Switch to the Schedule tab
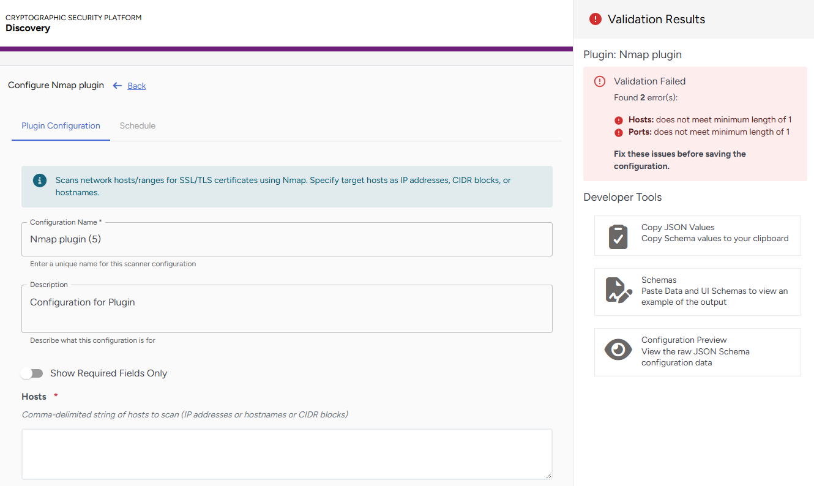The height and width of the screenshot is (486, 814). click(x=137, y=126)
